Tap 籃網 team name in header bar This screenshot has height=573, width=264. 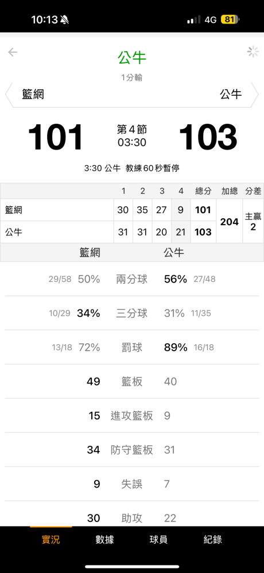[x=33, y=95]
